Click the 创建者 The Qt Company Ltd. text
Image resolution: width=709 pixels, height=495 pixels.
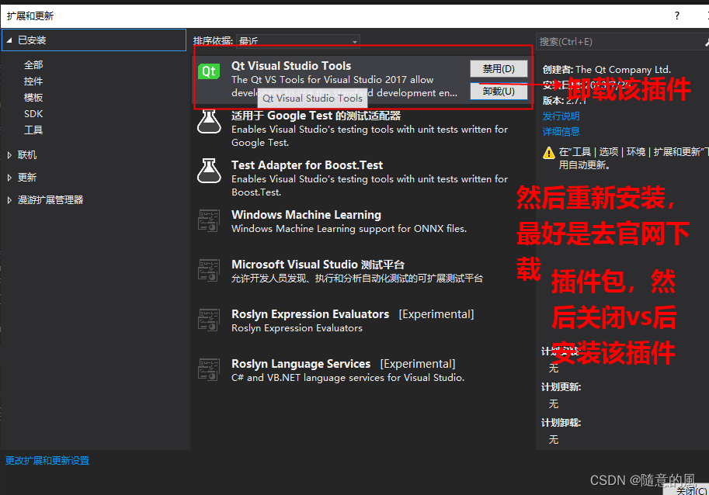click(606, 70)
